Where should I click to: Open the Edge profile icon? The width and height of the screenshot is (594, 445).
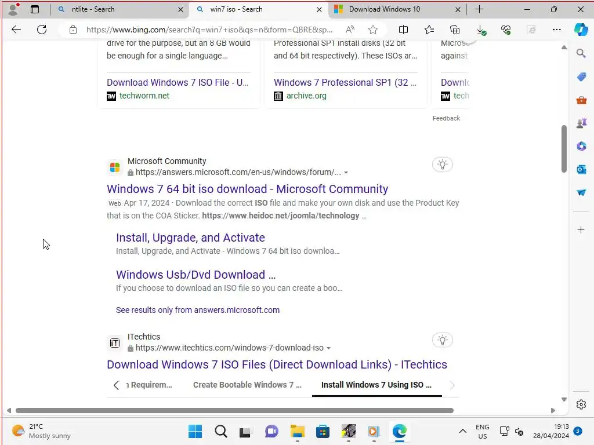click(13, 9)
